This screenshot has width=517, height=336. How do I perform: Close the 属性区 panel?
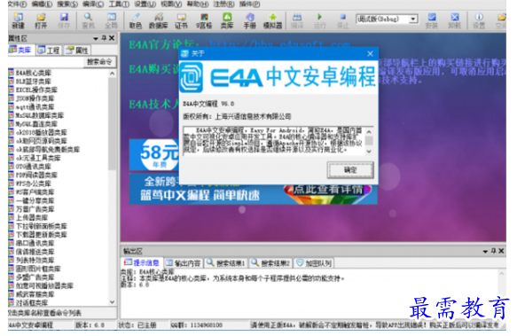[112, 38]
